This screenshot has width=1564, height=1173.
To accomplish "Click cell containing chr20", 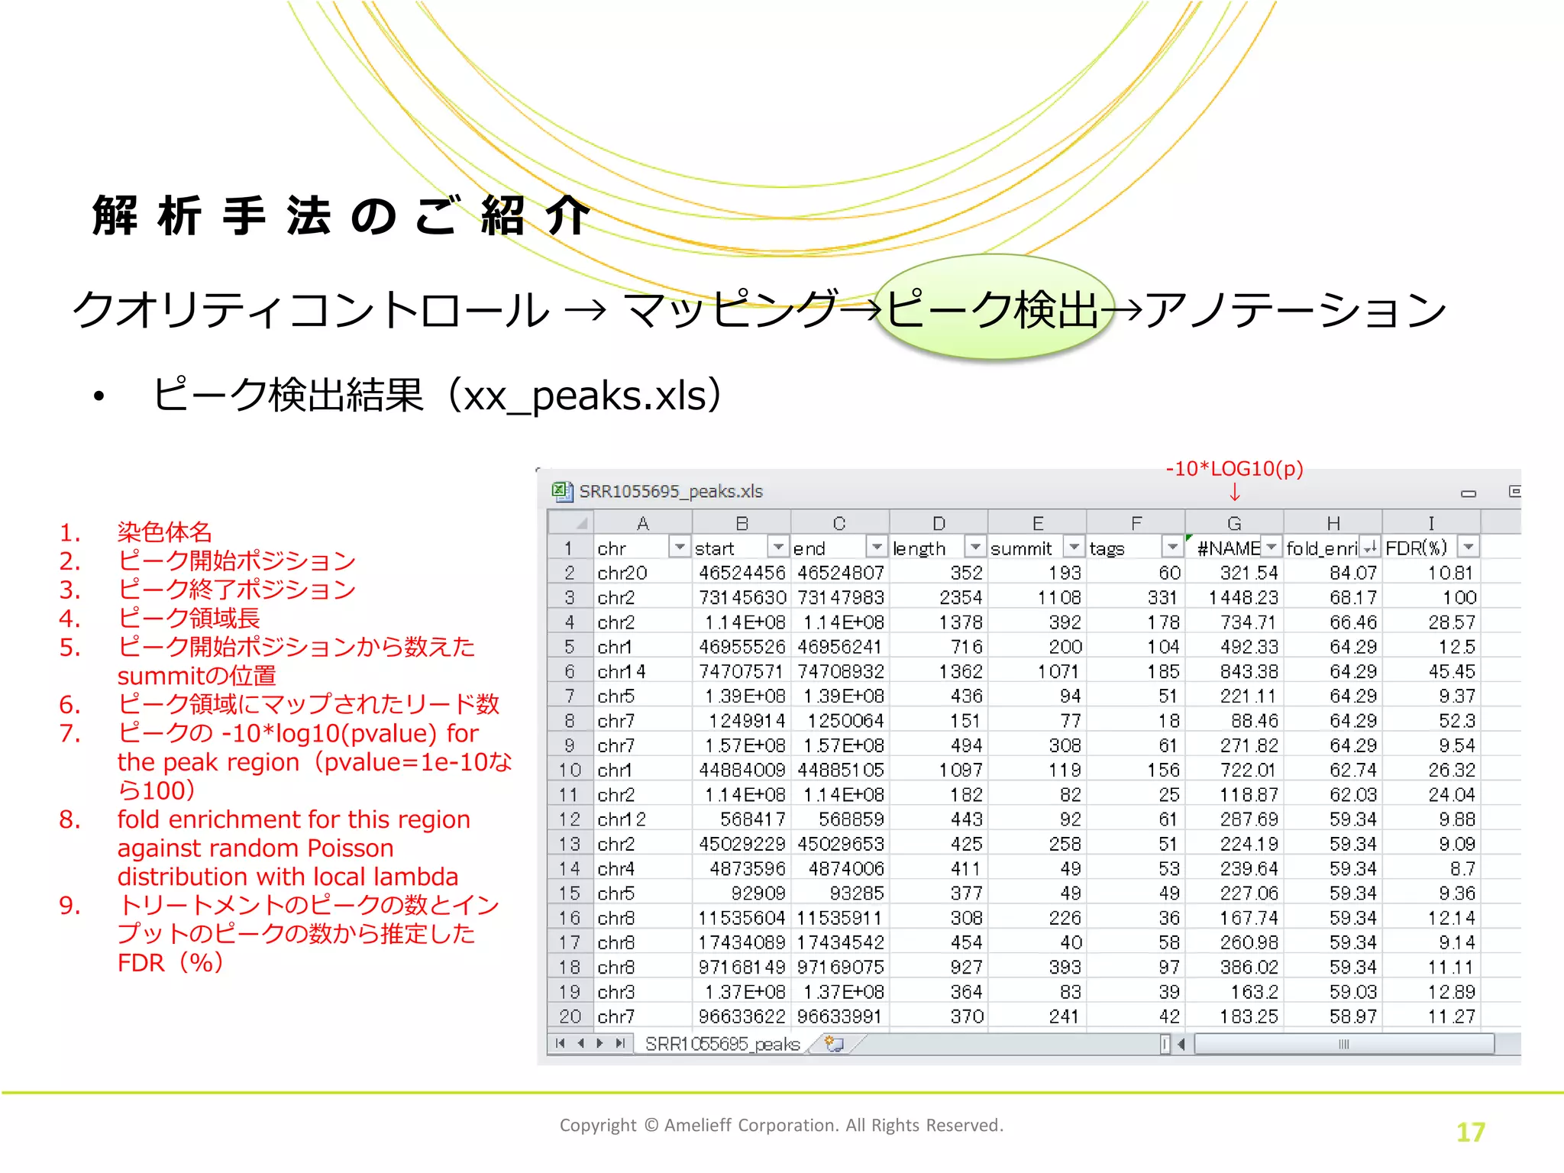I will point(642,573).
